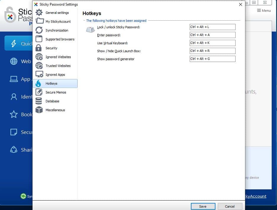Viewport: 277px width, 210px height.
Task: Click the Identities person icon in main window
Action: (x=14, y=97)
